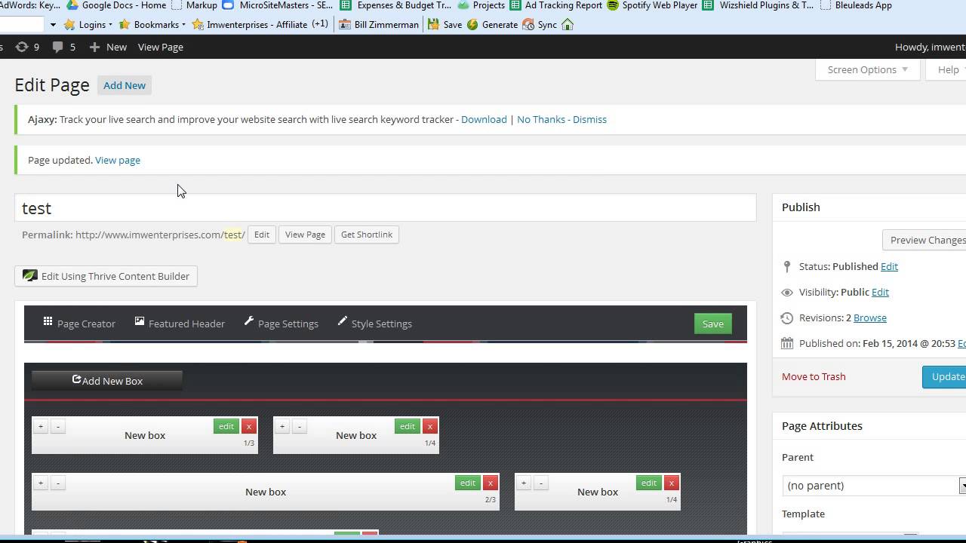966x543 pixels.
Task: Switch to the Featured Header tab
Action: [x=180, y=323]
